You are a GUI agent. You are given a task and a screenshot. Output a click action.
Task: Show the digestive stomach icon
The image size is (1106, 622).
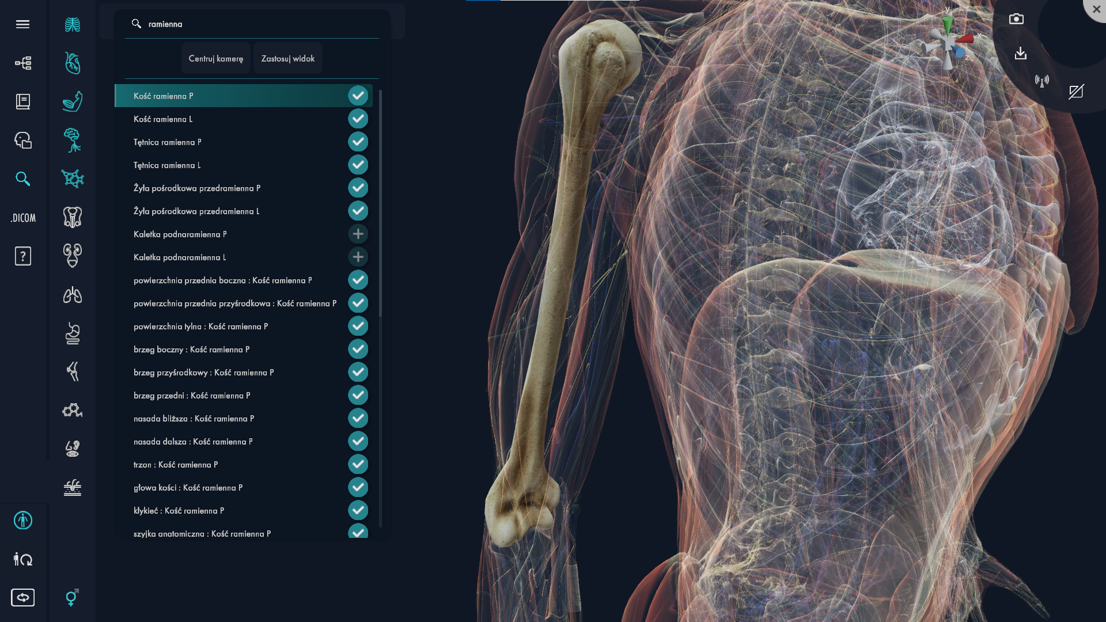tap(72, 333)
